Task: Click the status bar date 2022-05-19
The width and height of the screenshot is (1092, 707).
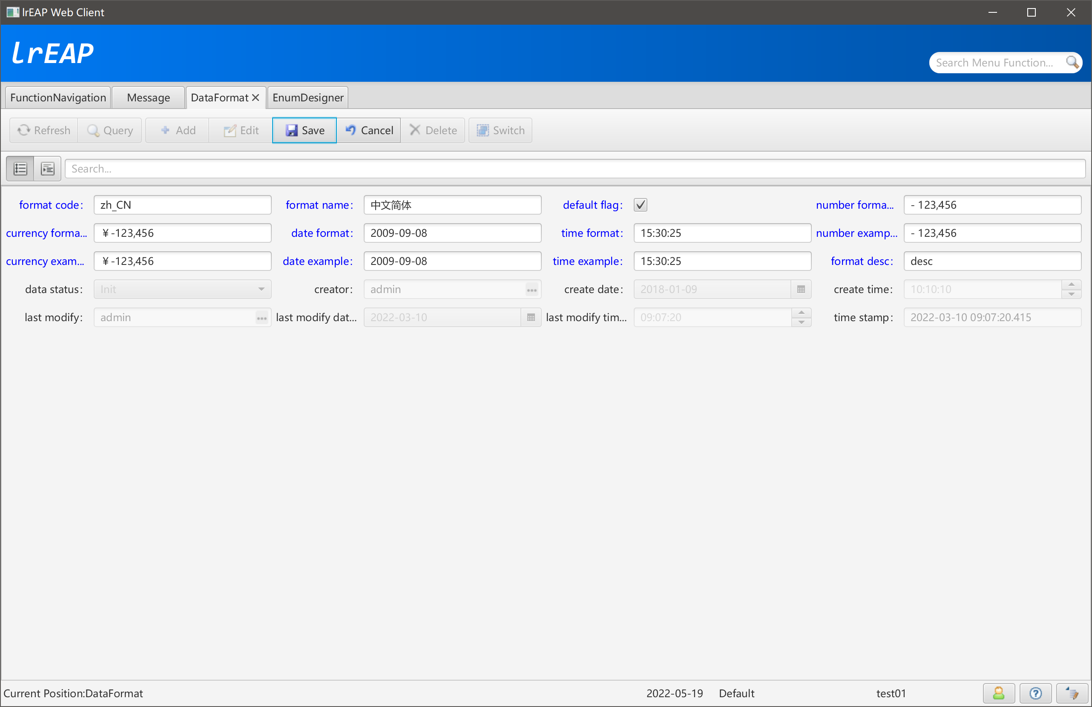Action: (x=674, y=693)
